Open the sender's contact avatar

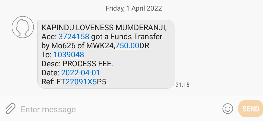click(23, 27)
